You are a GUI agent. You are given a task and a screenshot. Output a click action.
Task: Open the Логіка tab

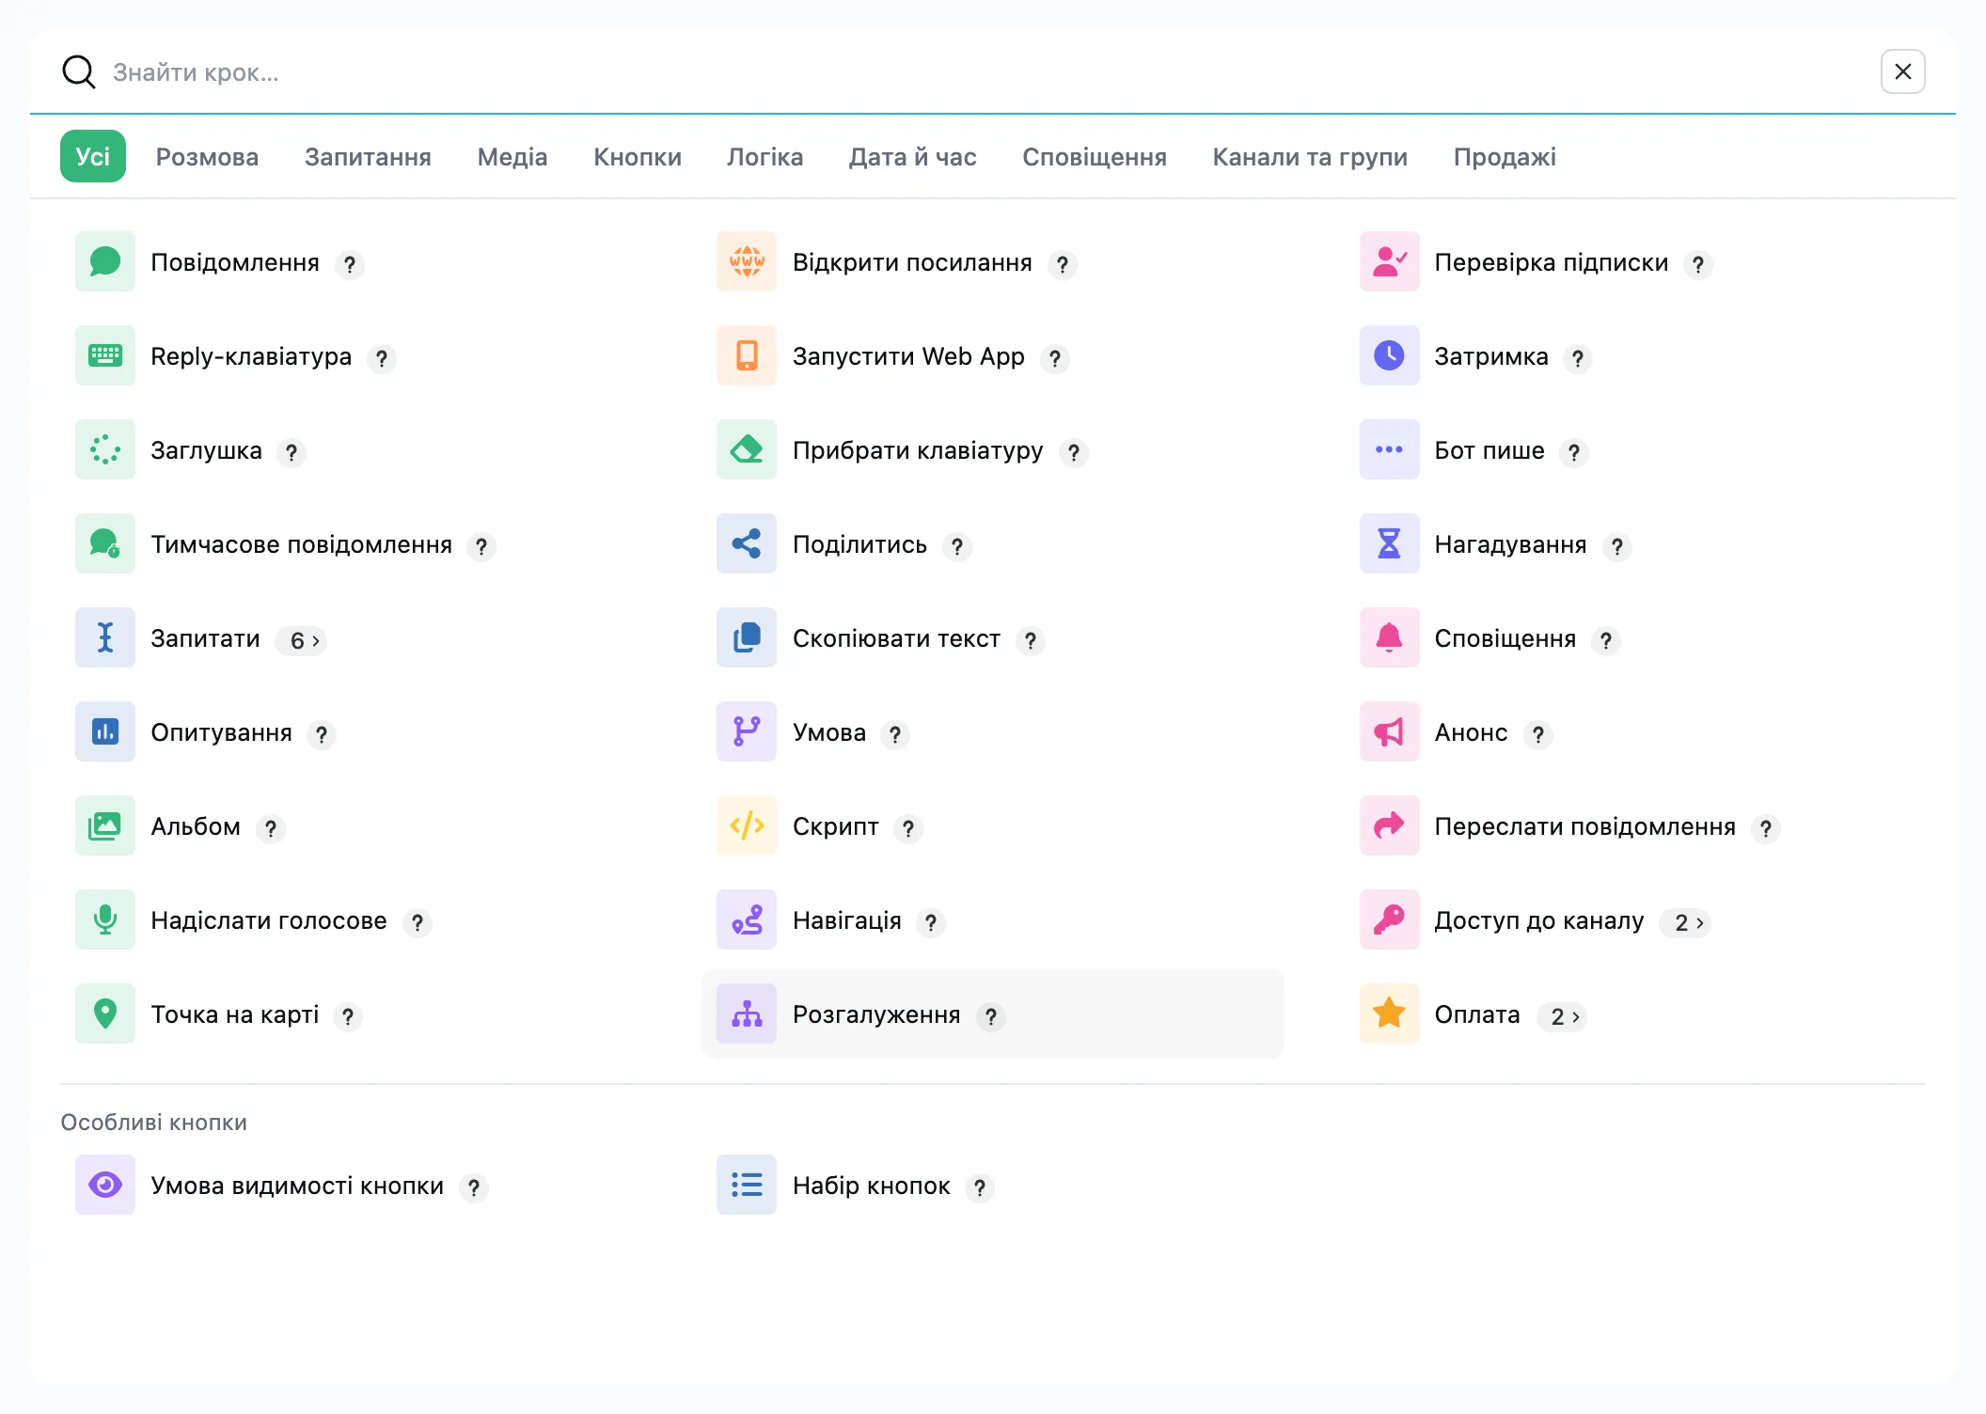click(x=765, y=157)
